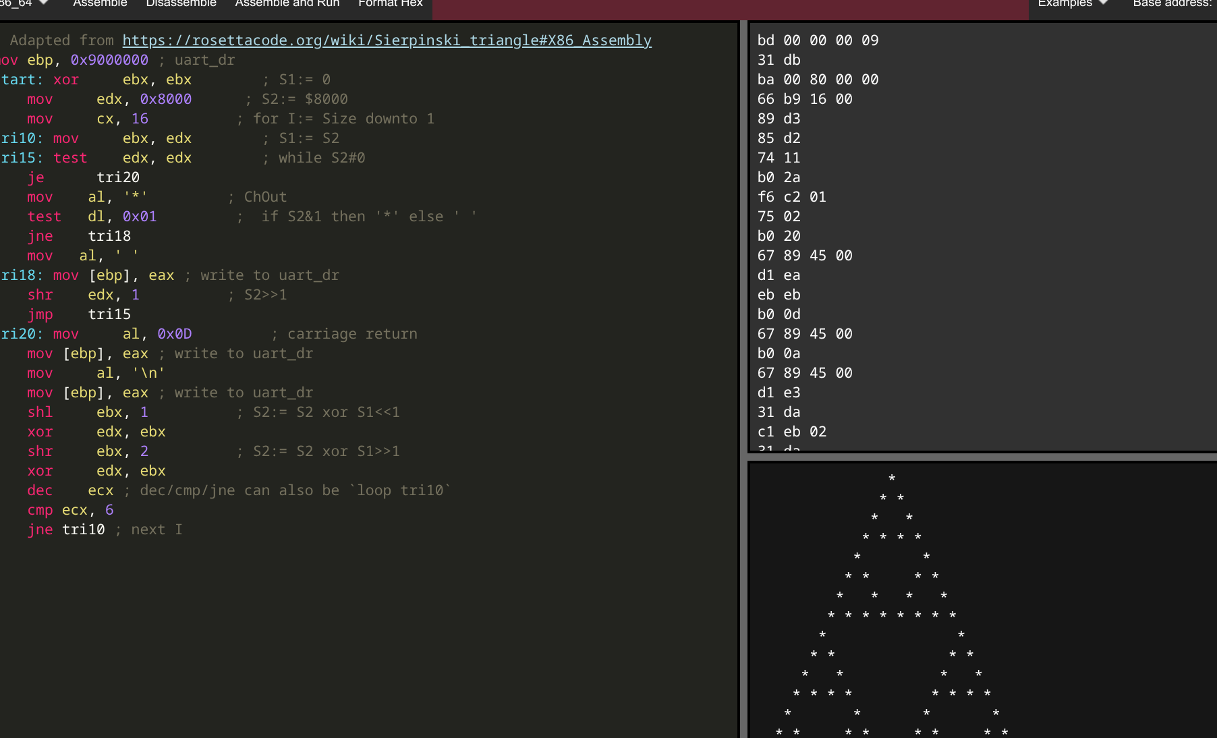Click the '31 db' hex output line
The height and width of the screenshot is (738, 1217).
[779, 60]
